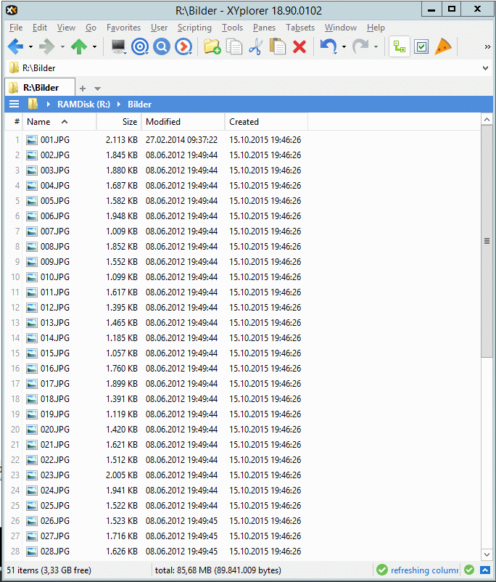Toggle the folder tree display button
The width and height of the screenshot is (496, 582).
pyautogui.click(x=399, y=47)
